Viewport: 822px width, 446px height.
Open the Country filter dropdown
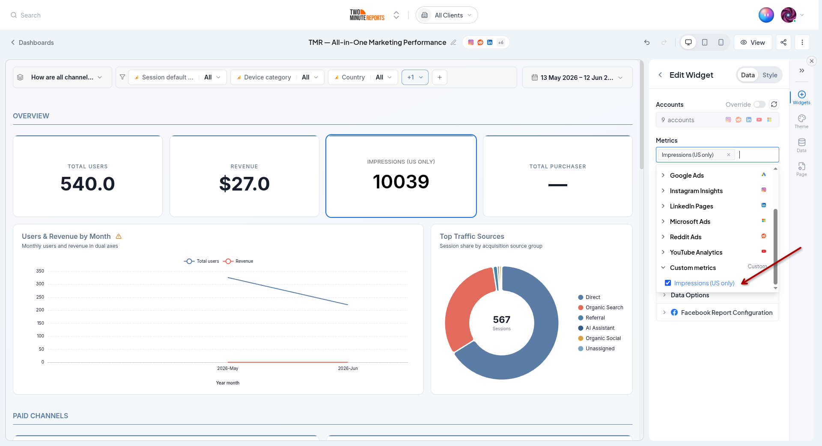pos(363,77)
